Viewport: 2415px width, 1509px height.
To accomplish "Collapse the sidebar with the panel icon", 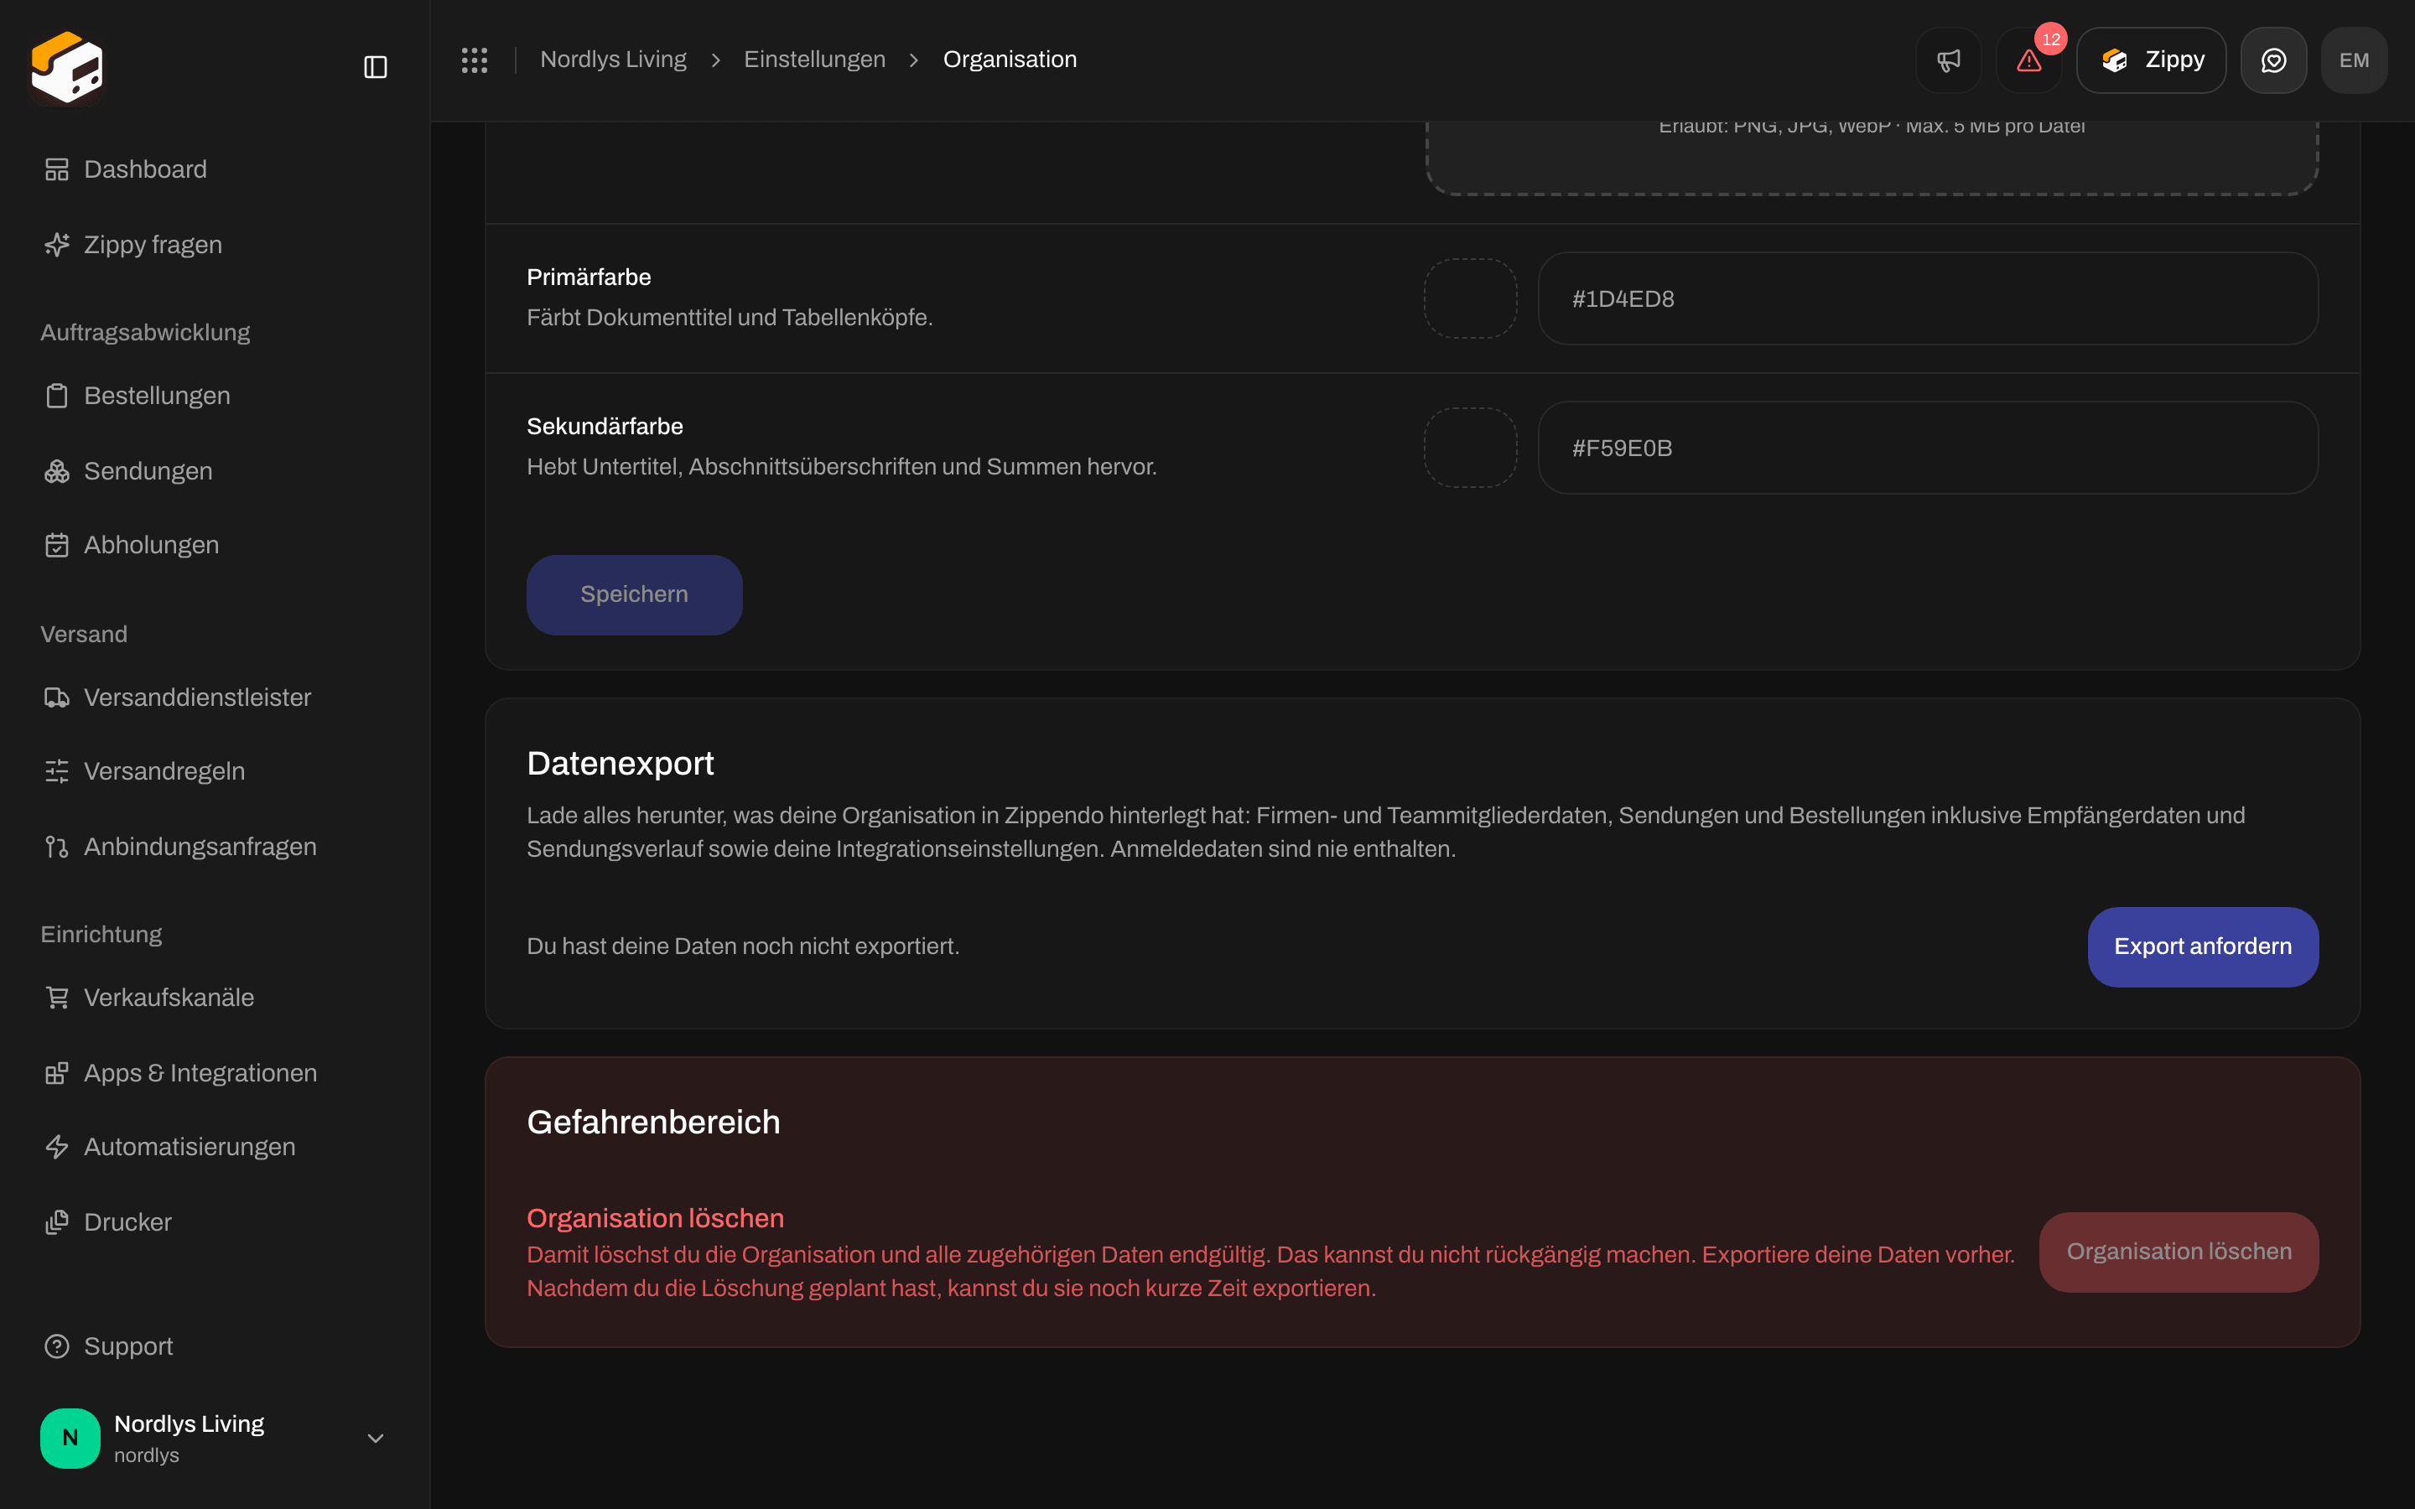I will pyautogui.click(x=375, y=67).
